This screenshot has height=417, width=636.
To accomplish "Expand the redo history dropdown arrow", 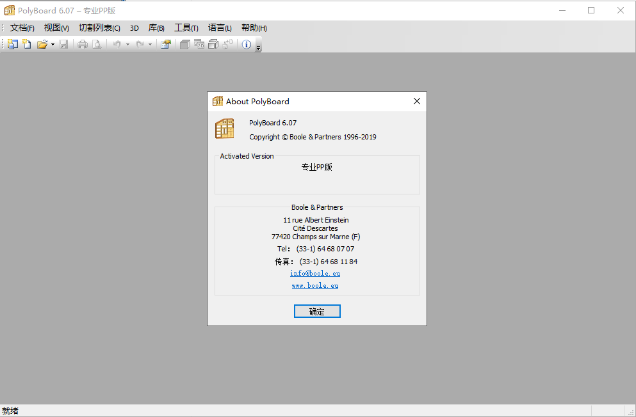I will [x=150, y=44].
